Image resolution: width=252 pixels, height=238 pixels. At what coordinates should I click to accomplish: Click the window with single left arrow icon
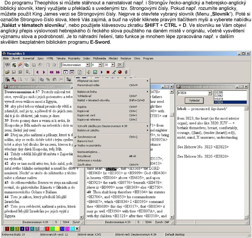(65, 72)
